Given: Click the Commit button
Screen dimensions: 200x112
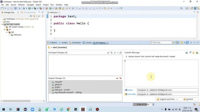Looking at the screenshot, I should 188,99.
